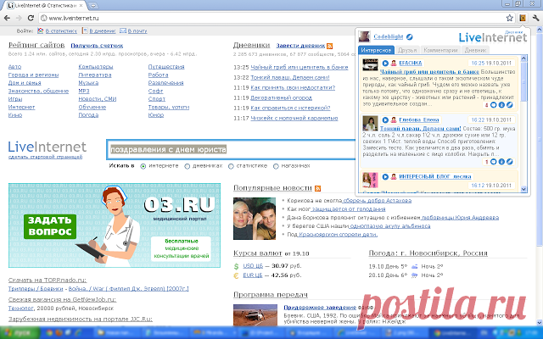Viewport: 543px width, 339px height.
Task: Click in the main search input field
Action: tap(231, 149)
